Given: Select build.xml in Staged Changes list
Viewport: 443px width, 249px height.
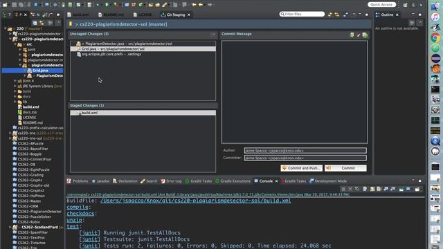Looking at the screenshot, I should tap(143, 113).
